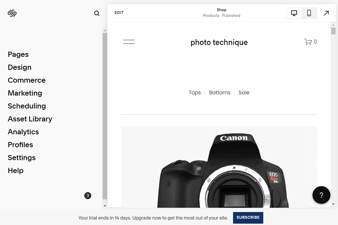Switch to mobile preview icon
The image size is (338, 225).
309,13
